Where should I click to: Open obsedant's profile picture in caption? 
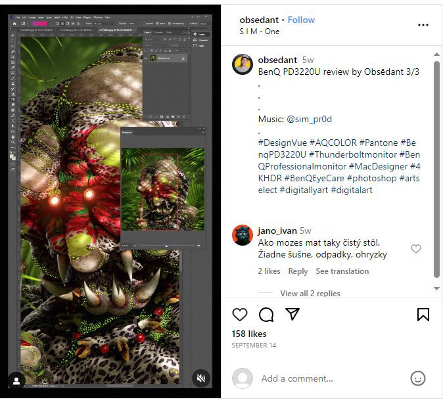point(243,64)
